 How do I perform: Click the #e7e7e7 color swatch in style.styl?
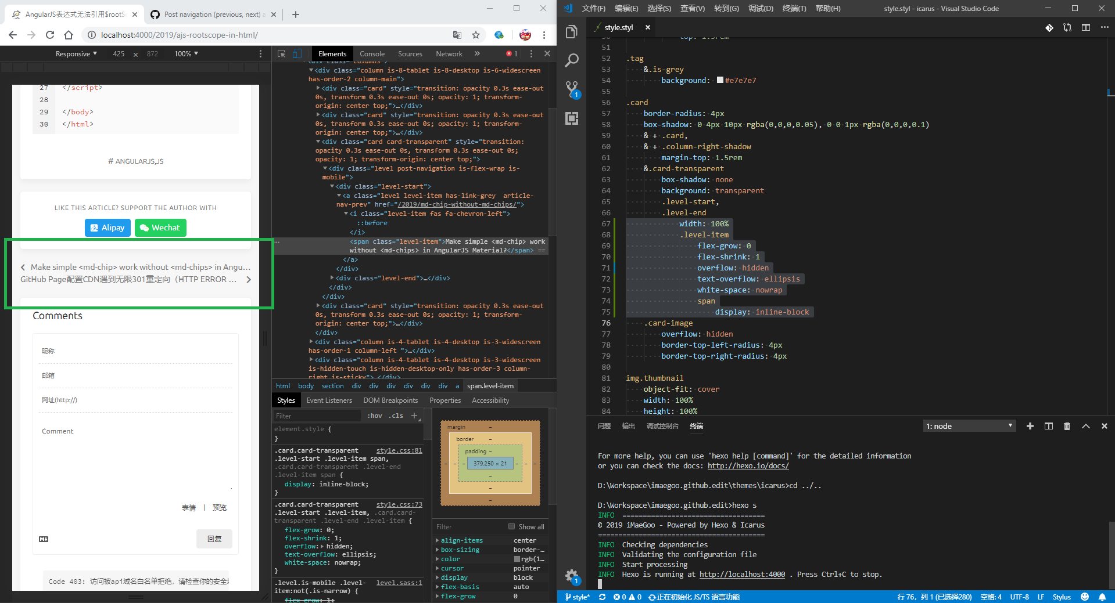[719, 80]
